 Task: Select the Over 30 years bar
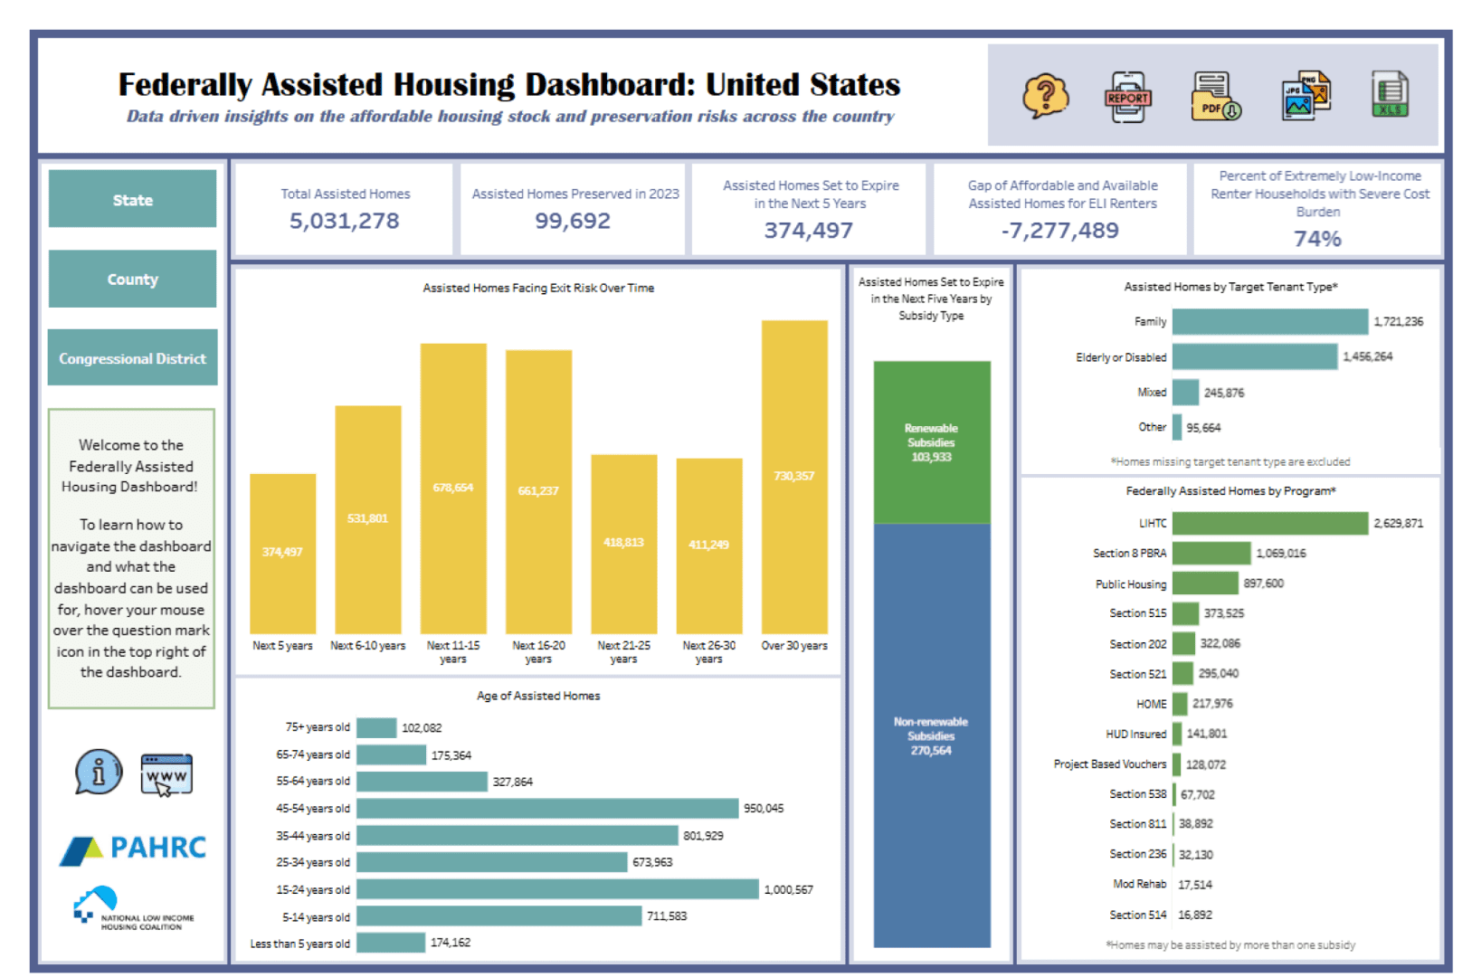coord(793,477)
